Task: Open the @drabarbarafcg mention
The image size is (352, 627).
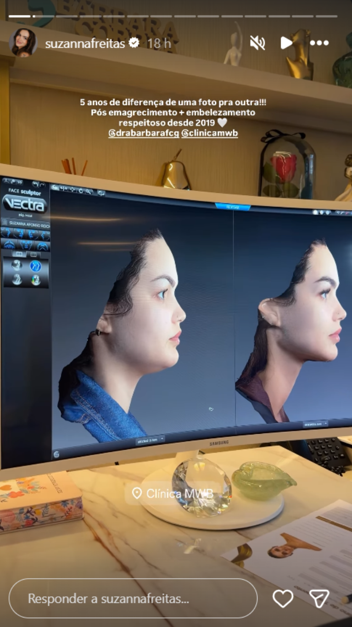Action: (144, 134)
